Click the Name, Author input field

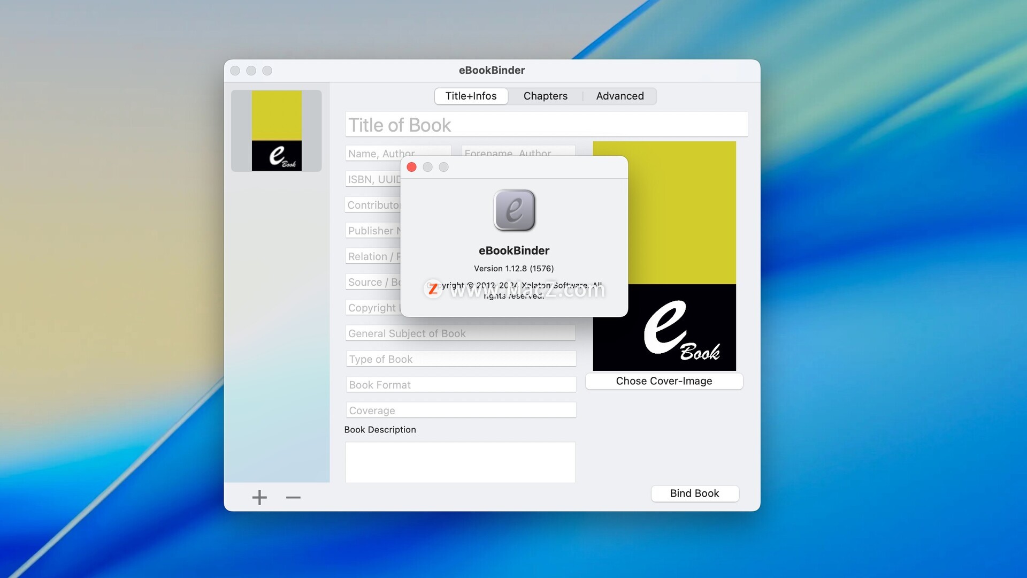point(398,153)
